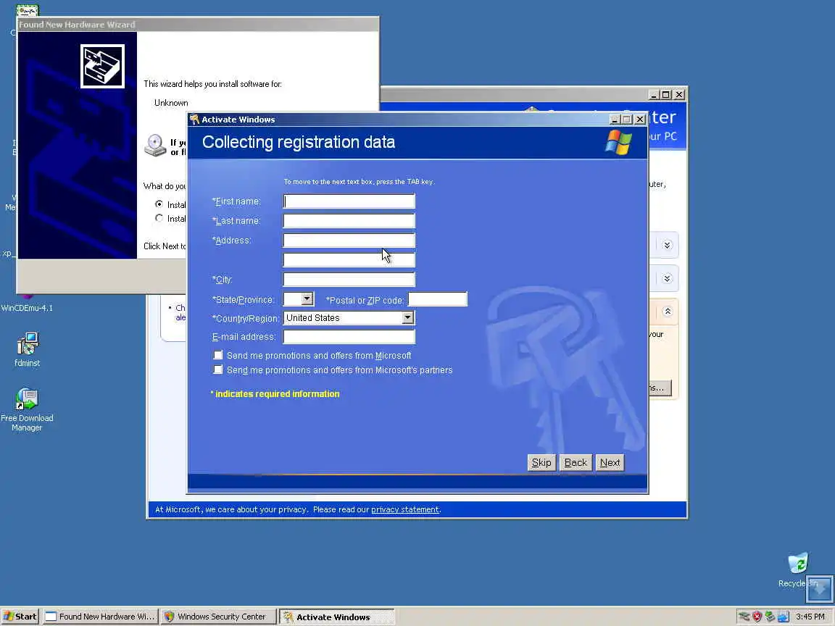Maximize the Security Center window
Viewport: 835px width, 626px height.
[665, 95]
